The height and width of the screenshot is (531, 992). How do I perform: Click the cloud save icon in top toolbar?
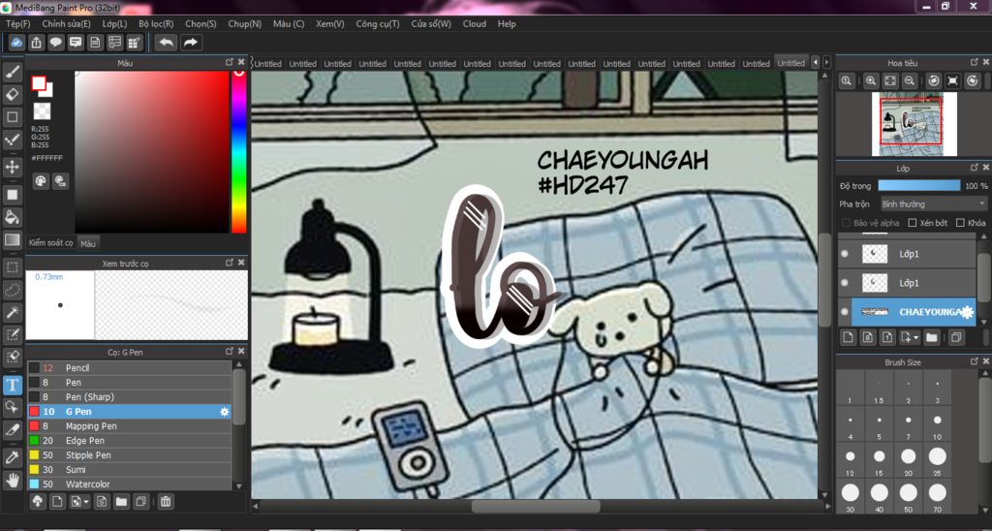[17, 43]
